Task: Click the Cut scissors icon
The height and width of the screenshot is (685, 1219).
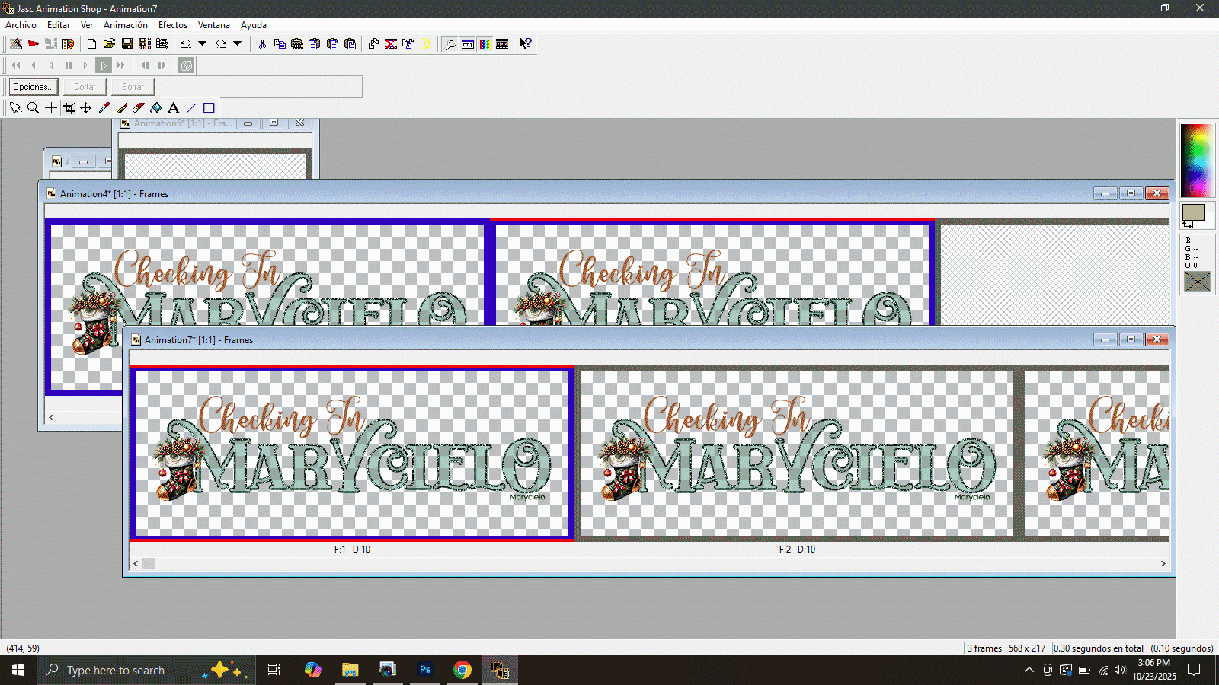Action: pyautogui.click(x=262, y=44)
